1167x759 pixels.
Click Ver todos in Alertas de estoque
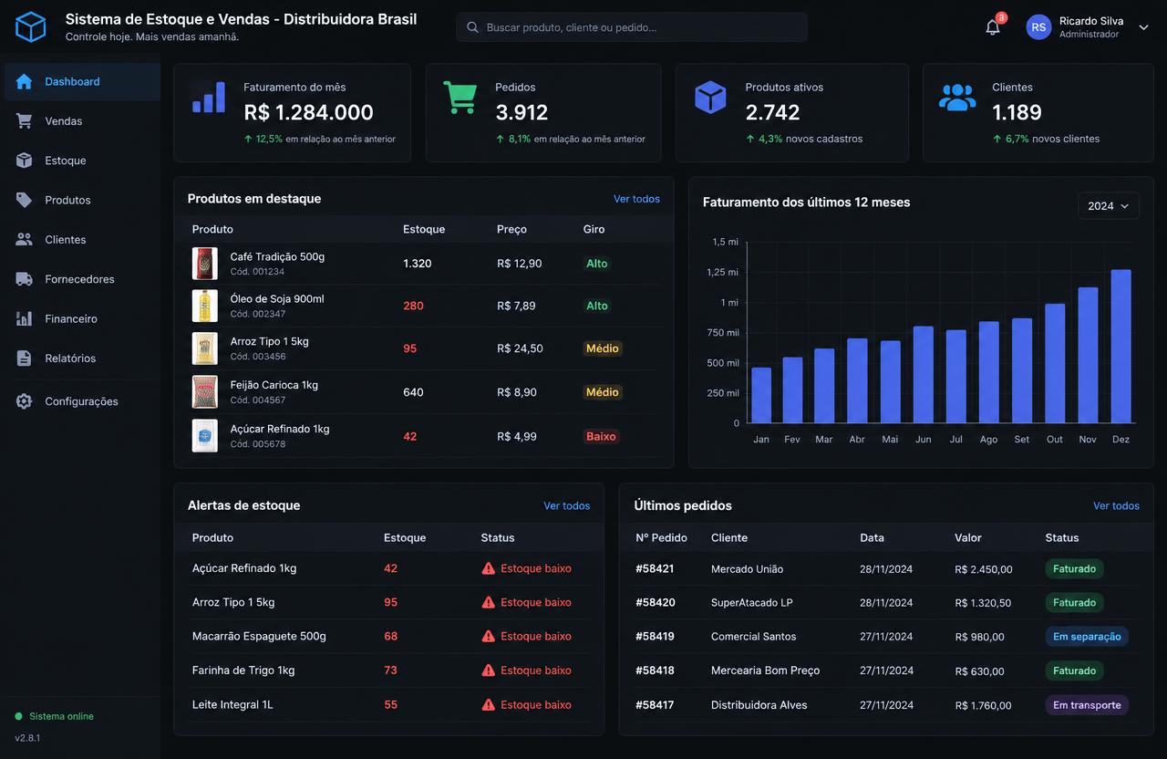tap(567, 505)
